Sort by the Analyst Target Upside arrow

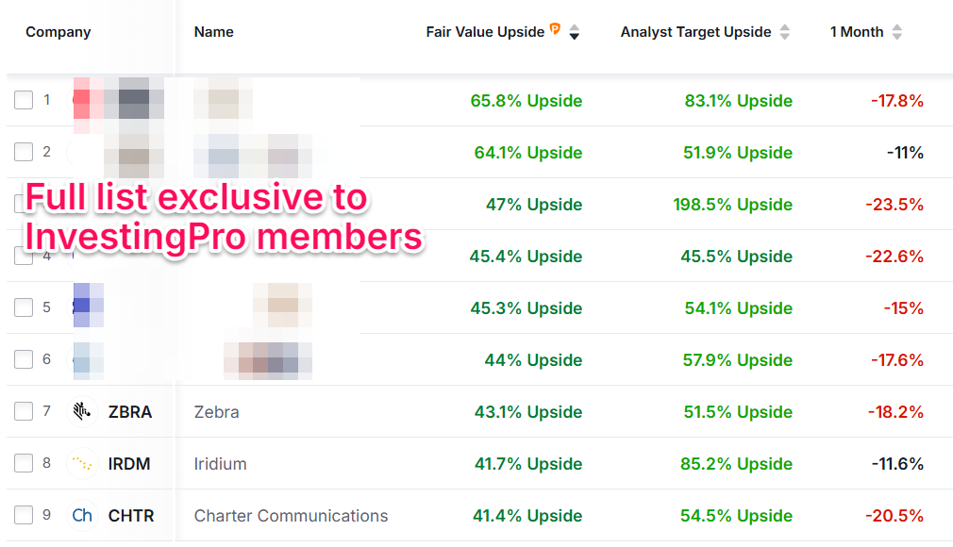click(x=785, y=32)
